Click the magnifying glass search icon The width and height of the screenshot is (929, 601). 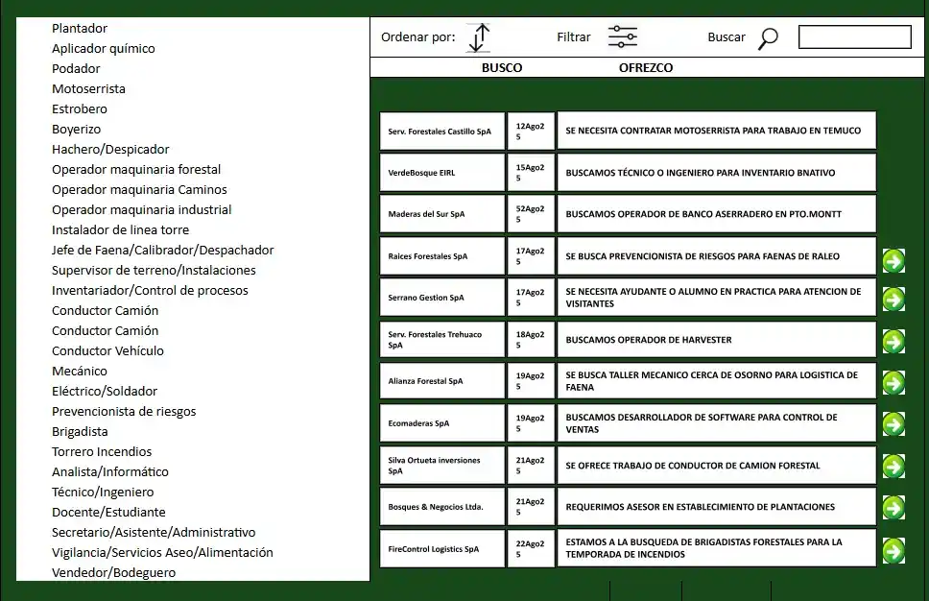768,38
